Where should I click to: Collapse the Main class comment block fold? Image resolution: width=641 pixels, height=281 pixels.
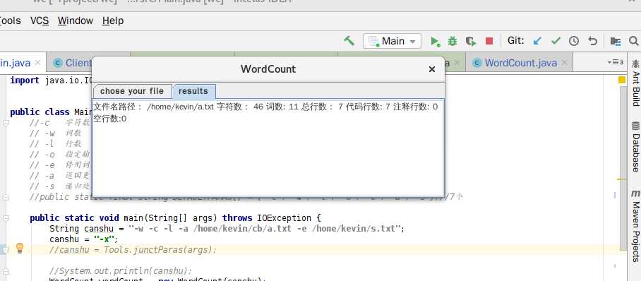pyautogui.click(x=6, y=122)
